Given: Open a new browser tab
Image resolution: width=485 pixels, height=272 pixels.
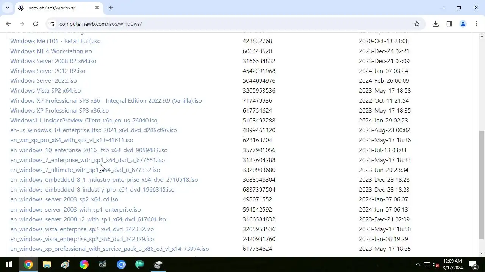Looking at the screenshot, I should [x=111, y=8].
